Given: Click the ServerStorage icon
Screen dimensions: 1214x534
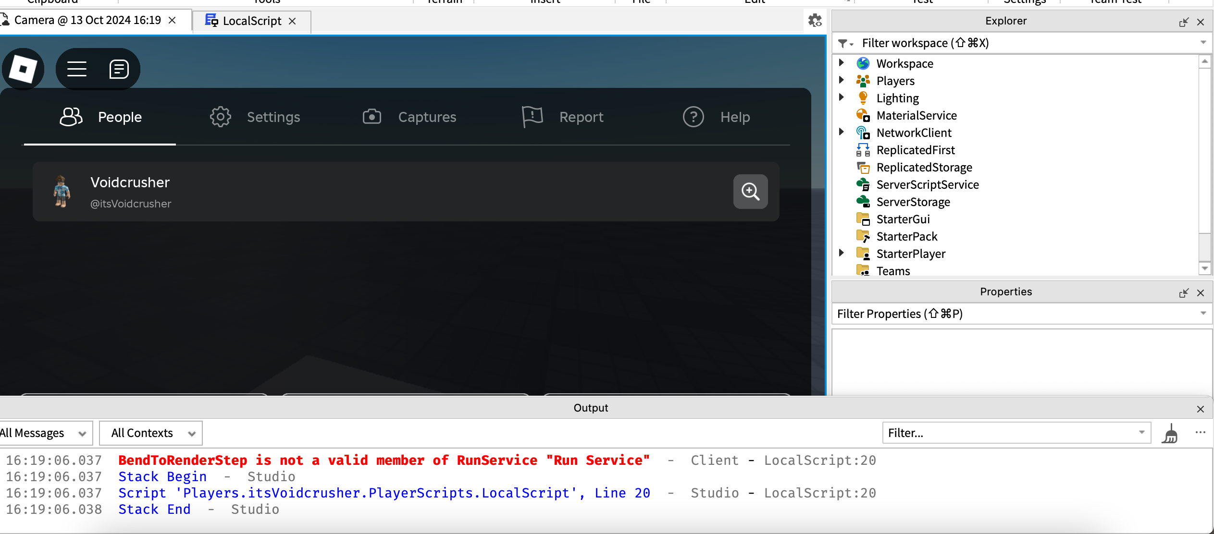Looking at the screenshot, I should [x=863, y=202].
